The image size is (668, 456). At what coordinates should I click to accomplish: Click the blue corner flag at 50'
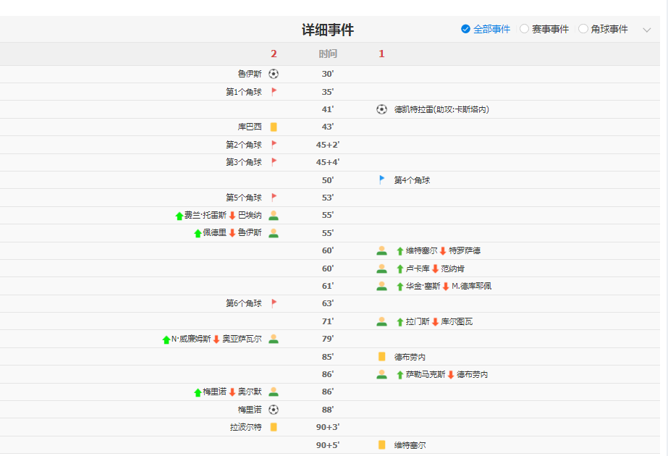point(381,180)
